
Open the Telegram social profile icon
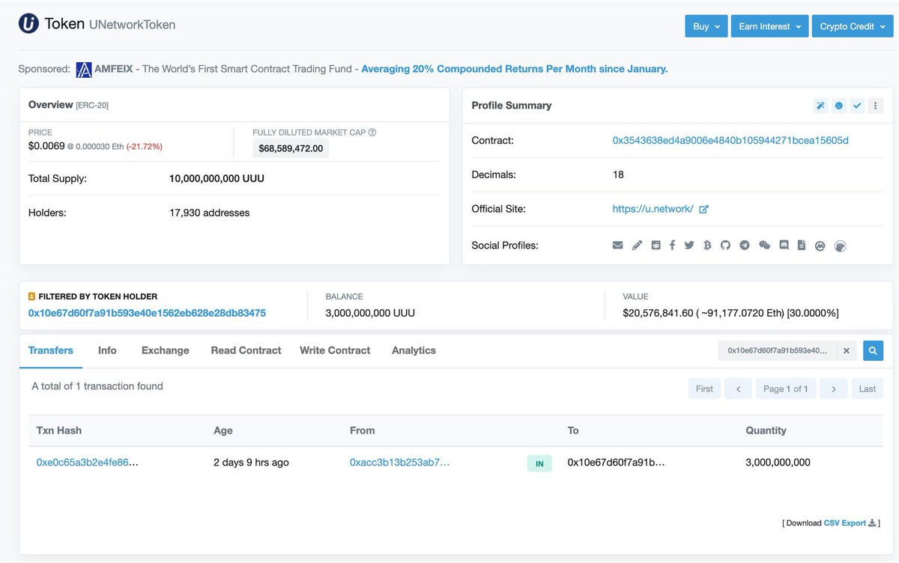(x=745, y=245)
